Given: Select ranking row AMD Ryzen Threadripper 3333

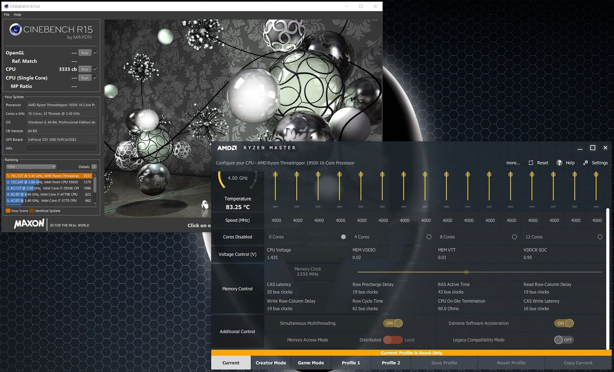Looking at the screenshot, I should (49, 176).
